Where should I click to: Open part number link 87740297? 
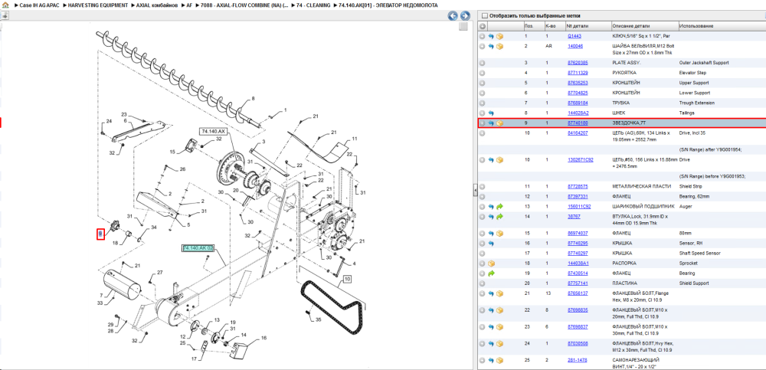(x=578, y=254)
